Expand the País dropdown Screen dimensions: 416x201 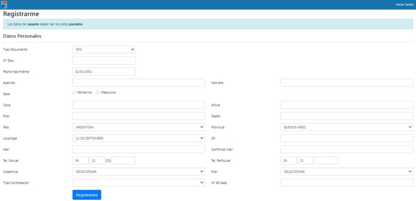[139, 127]
